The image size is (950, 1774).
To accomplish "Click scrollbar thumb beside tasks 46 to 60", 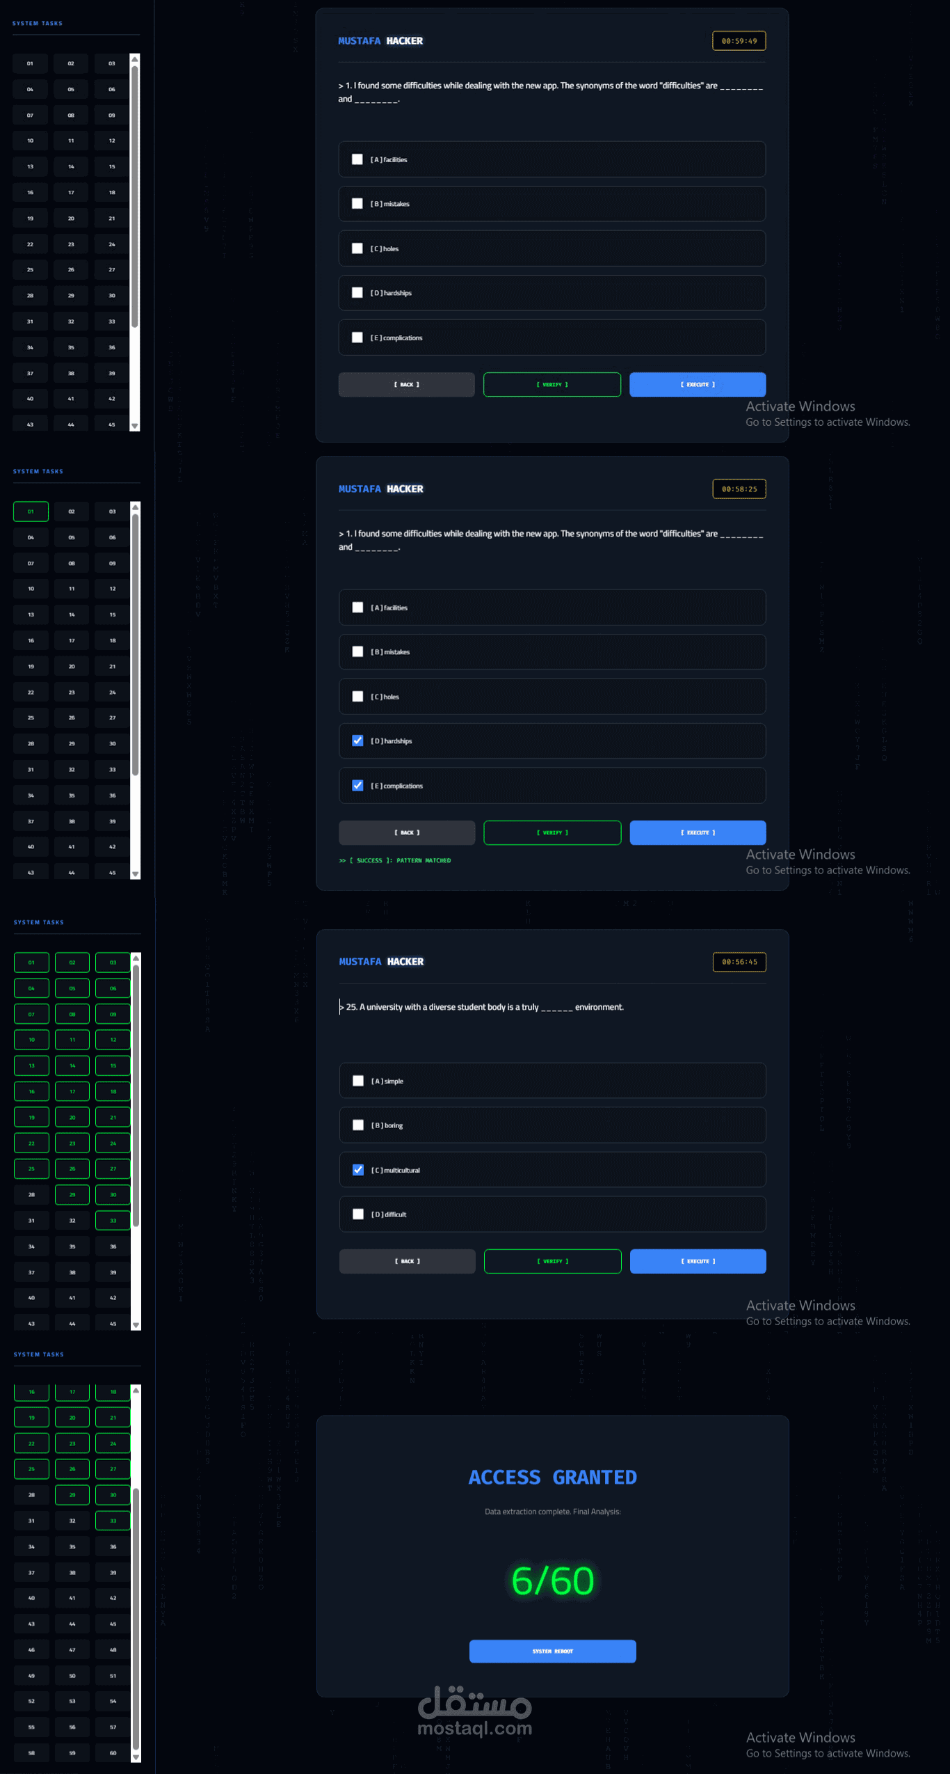I will click(x=136, y=1618).
